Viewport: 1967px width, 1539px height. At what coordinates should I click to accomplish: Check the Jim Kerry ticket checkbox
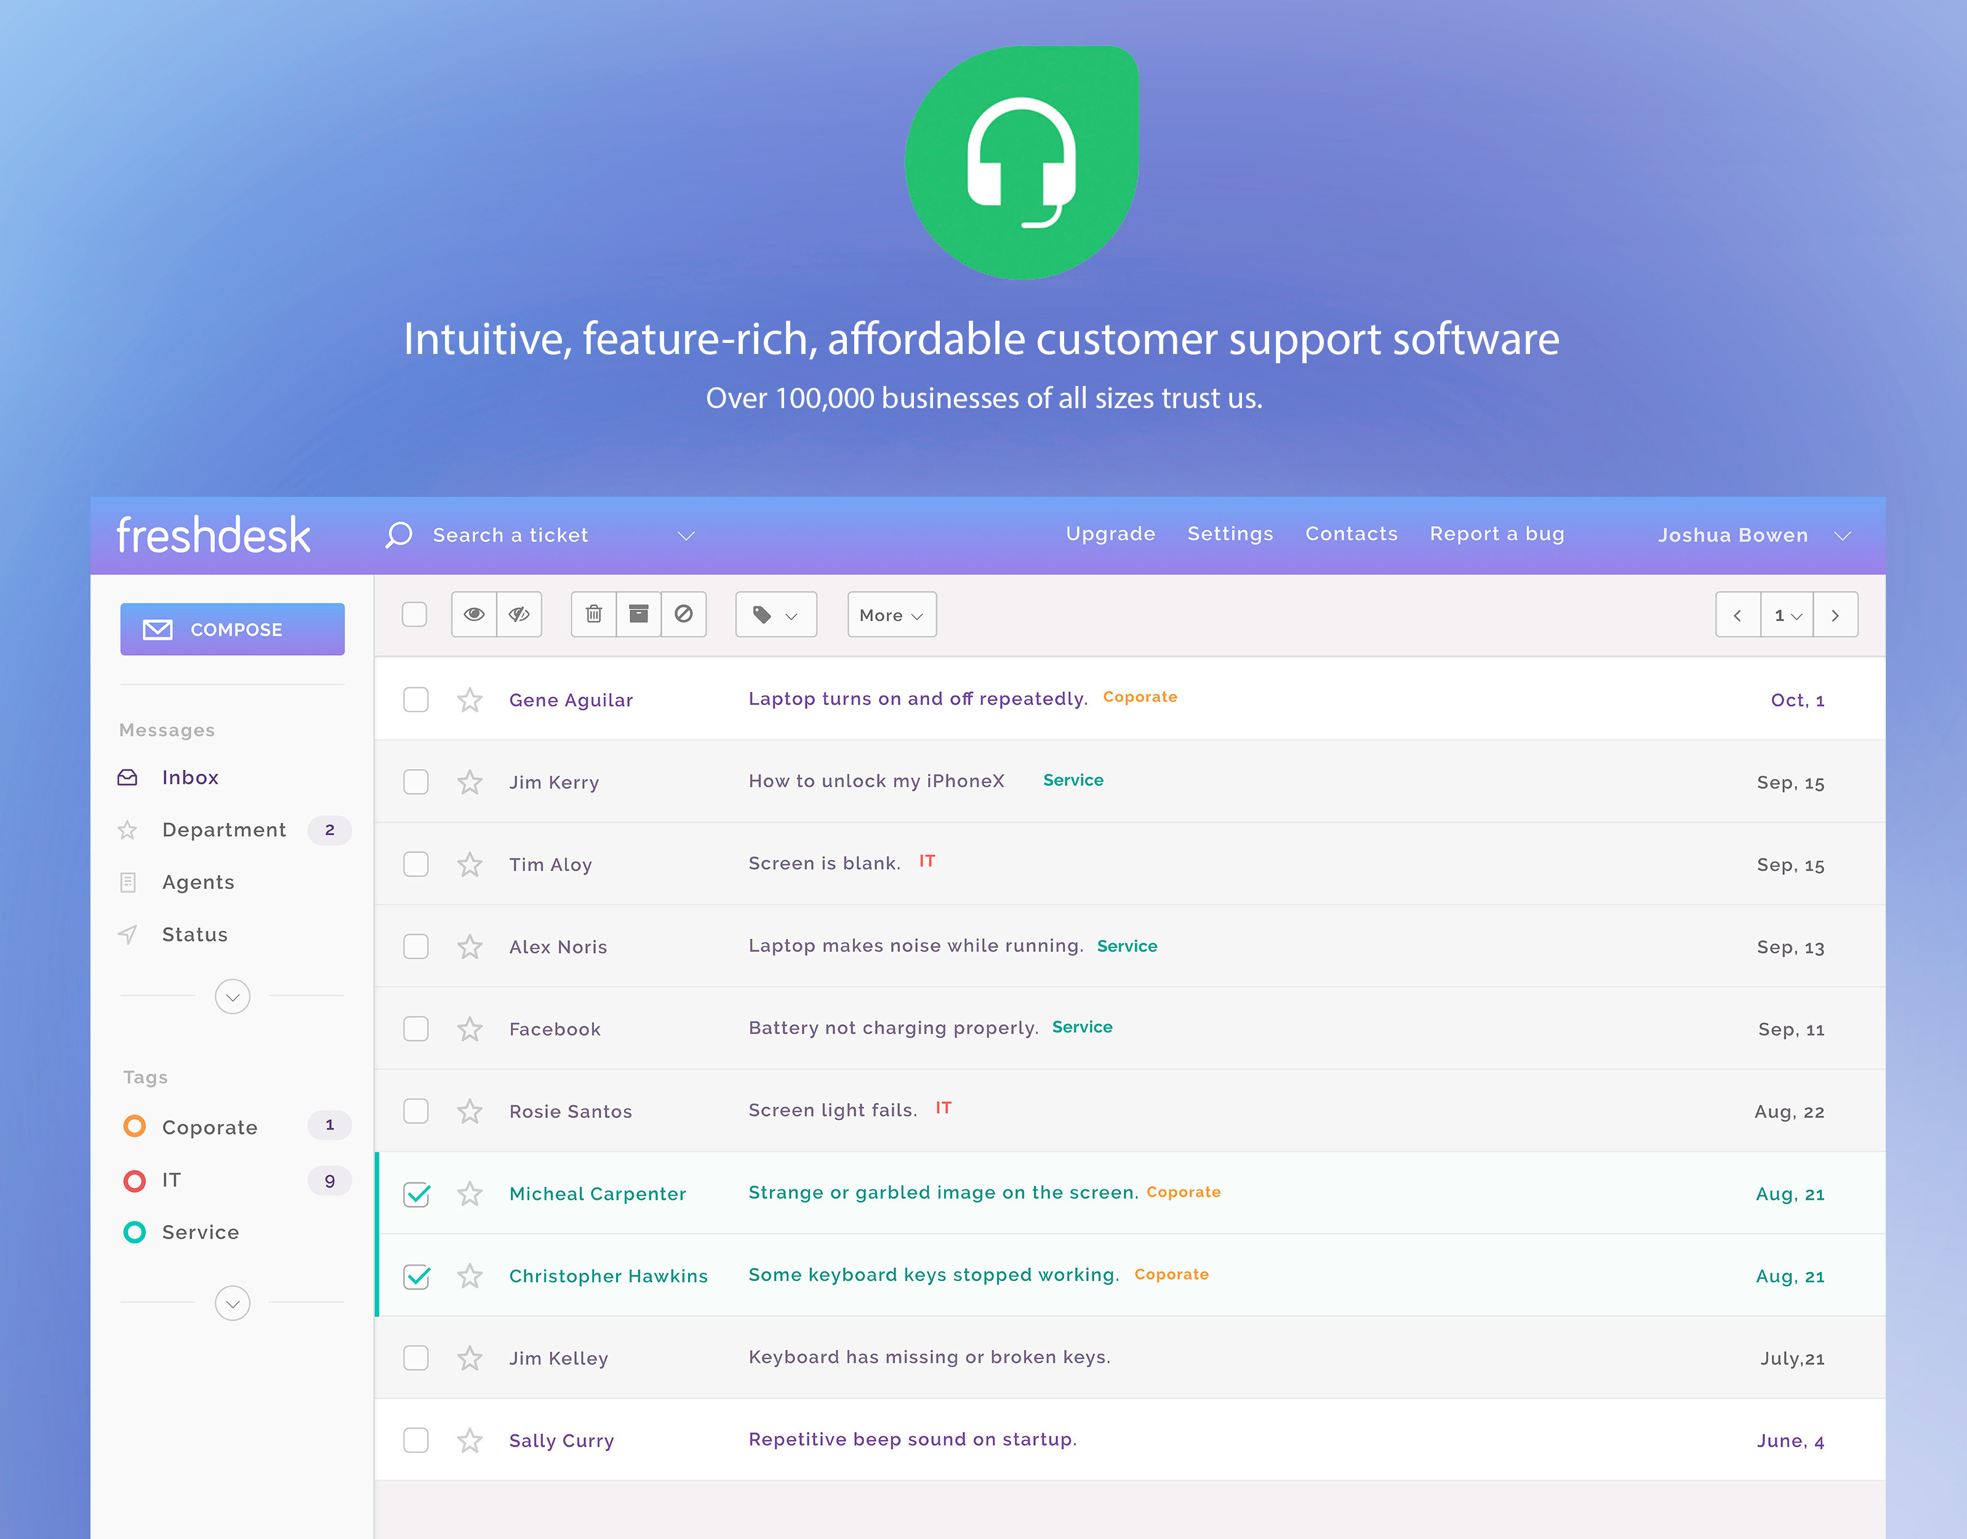pyautogui.click(x=415, y=781)
